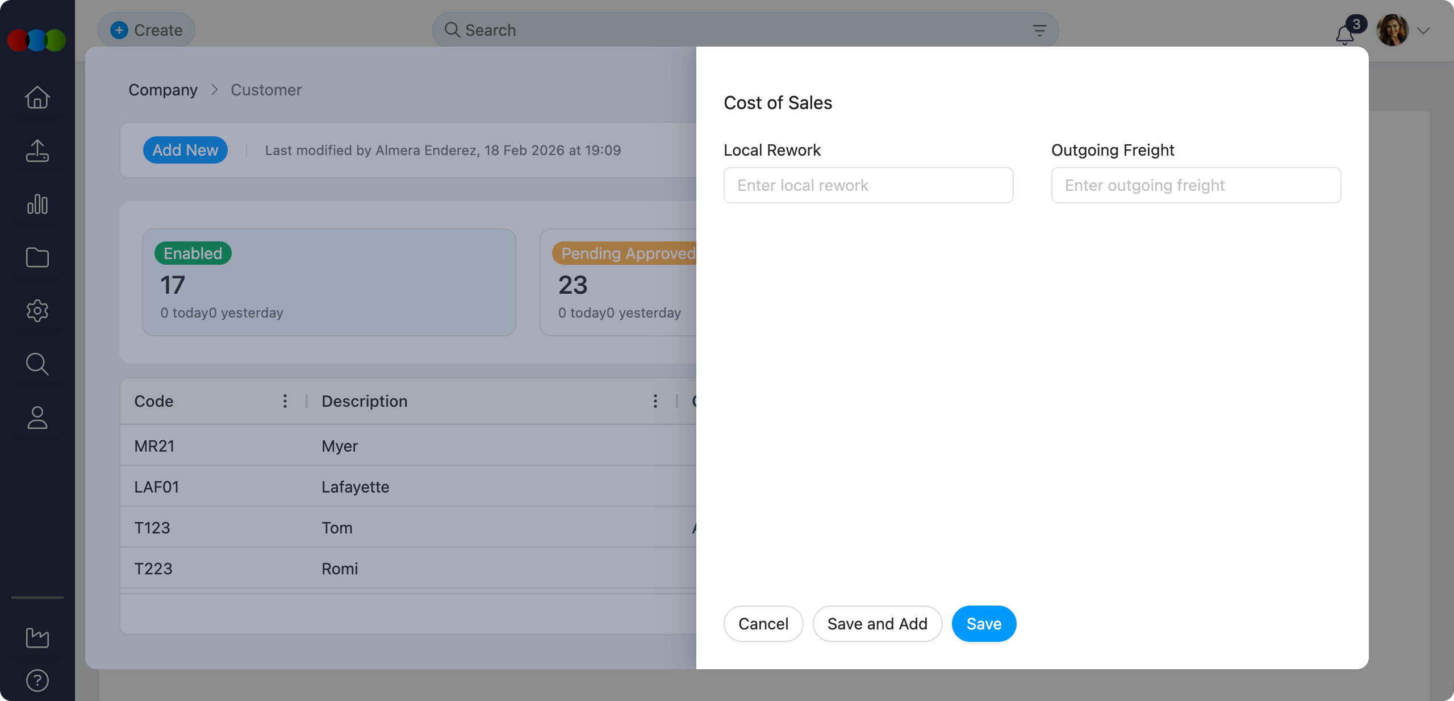The width and height of the screenshot is (1454, 701).
Task: Open the Home icon in sidebar
Action: [37, 97]
